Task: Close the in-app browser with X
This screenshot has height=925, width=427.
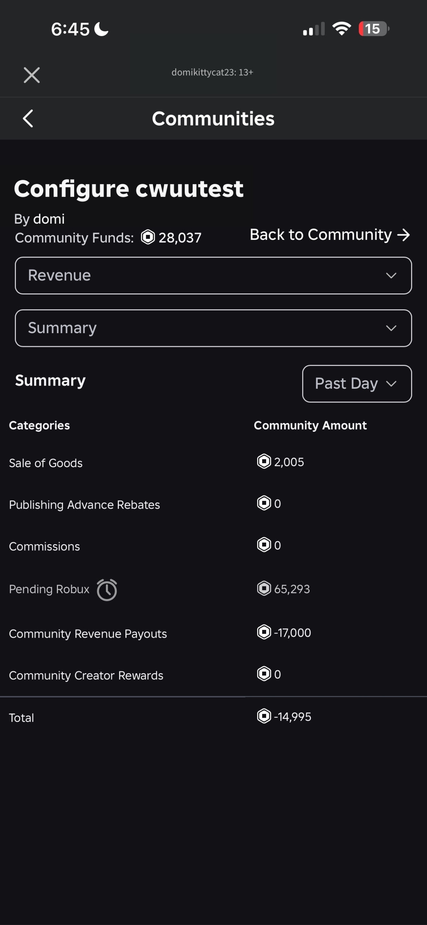Action: [32, 75]
